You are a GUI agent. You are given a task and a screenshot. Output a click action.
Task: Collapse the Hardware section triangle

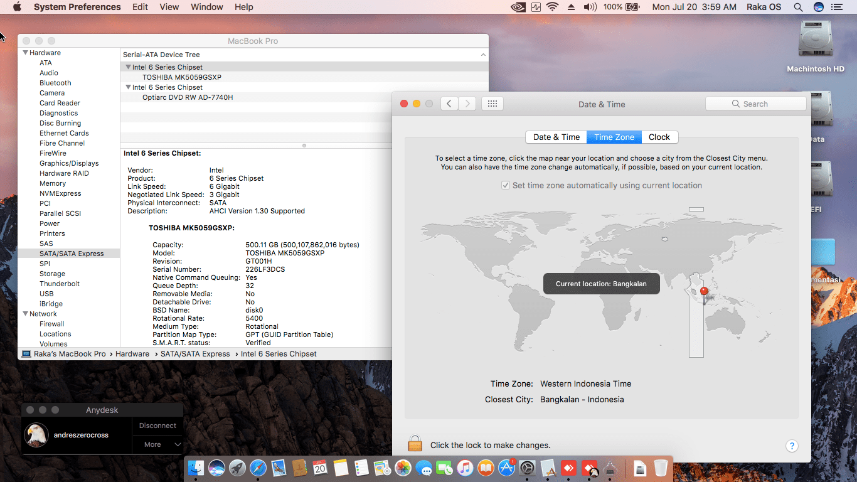coord(25,53)
